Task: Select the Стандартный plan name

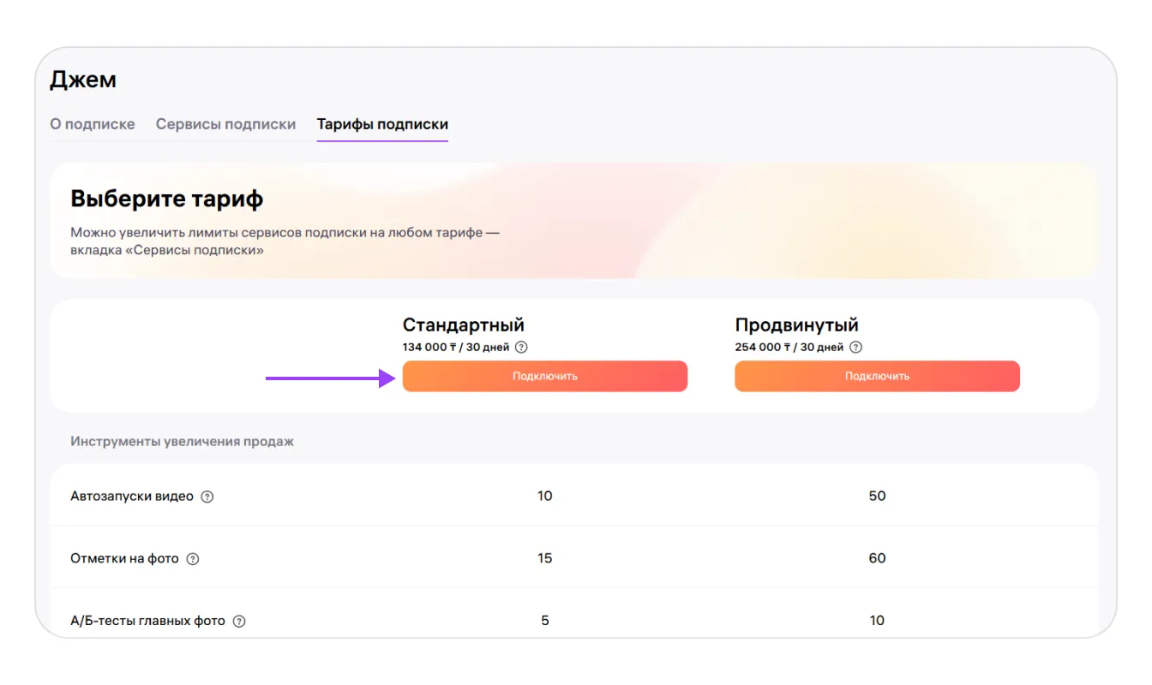Action: click(x=463, y=325)
